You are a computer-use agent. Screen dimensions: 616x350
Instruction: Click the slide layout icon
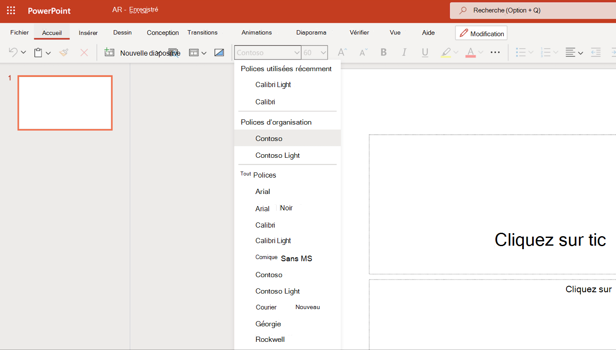[194, 53]
